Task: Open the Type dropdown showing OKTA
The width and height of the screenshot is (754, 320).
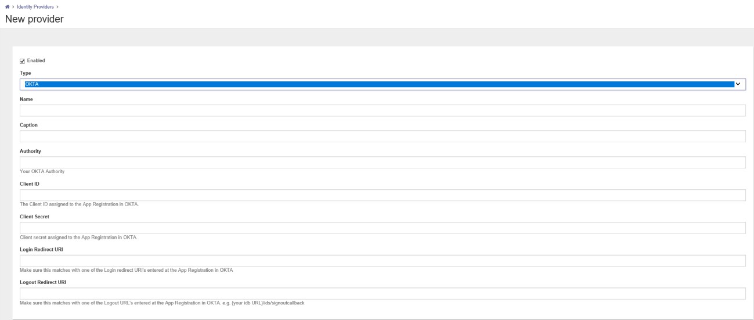Action: tap(383, 84)
